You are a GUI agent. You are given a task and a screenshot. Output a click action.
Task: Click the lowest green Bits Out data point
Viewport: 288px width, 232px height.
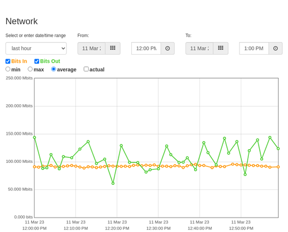point(113,183)
